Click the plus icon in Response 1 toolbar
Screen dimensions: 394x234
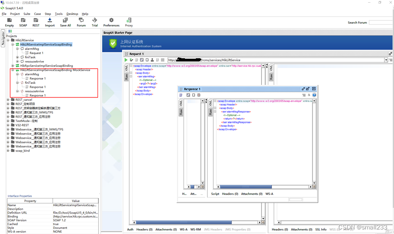(309, 95)
